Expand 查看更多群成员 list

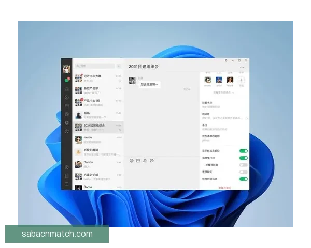point(224,92)
